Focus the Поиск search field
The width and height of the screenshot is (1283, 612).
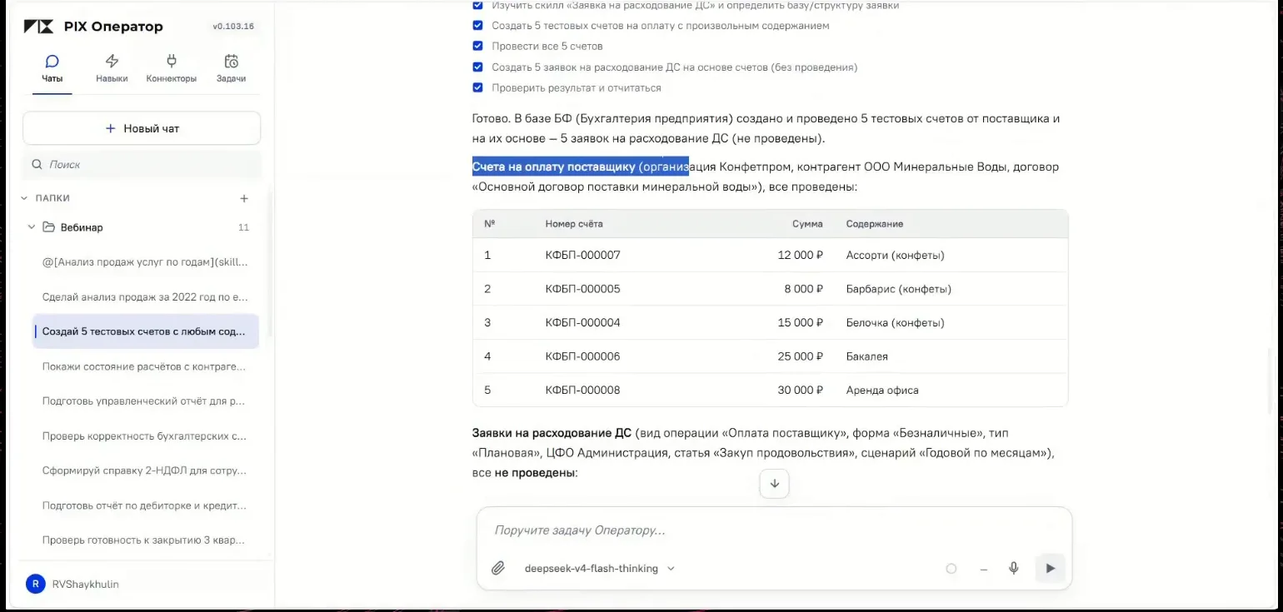click(142, 165)
